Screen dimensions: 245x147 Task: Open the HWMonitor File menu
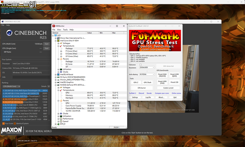point(54,30)
